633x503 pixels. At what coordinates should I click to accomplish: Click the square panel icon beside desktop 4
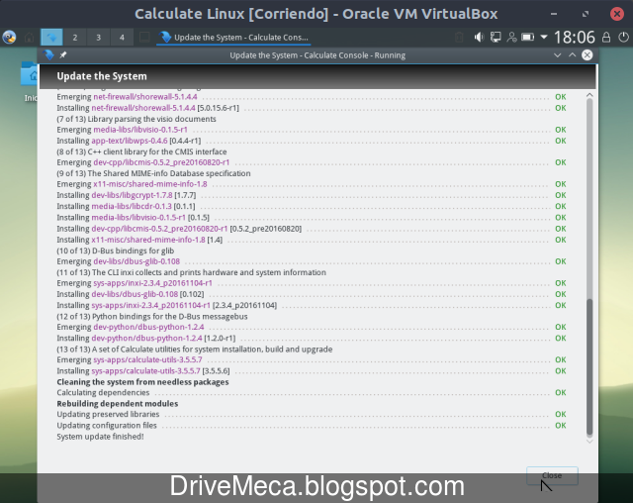[144, 38]
